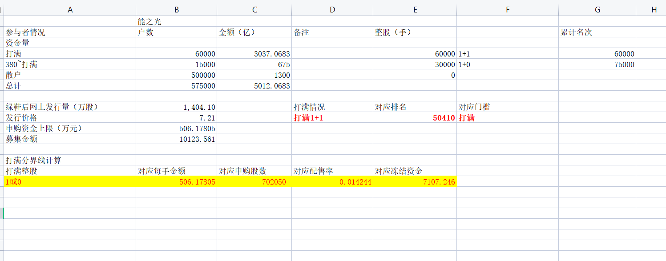
Task: Click the 总计 row label
Action: [70, 85]
